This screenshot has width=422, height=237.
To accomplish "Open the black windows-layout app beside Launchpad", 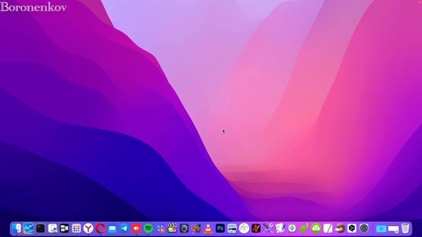I will [x=65, y=228].
